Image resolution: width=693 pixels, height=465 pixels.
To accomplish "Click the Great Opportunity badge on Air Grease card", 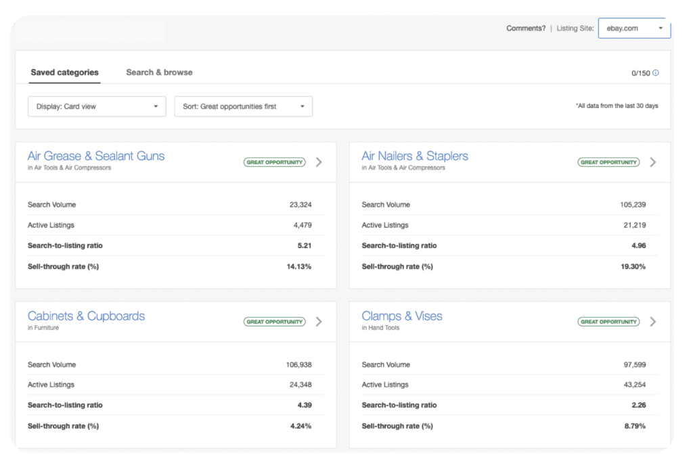I will point(274,162).
